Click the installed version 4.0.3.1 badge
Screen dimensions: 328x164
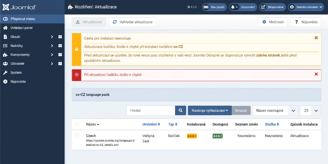(x=192, y=136)
